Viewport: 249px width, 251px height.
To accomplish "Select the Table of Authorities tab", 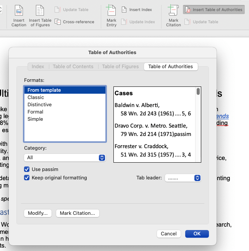I will coord(170,66).
